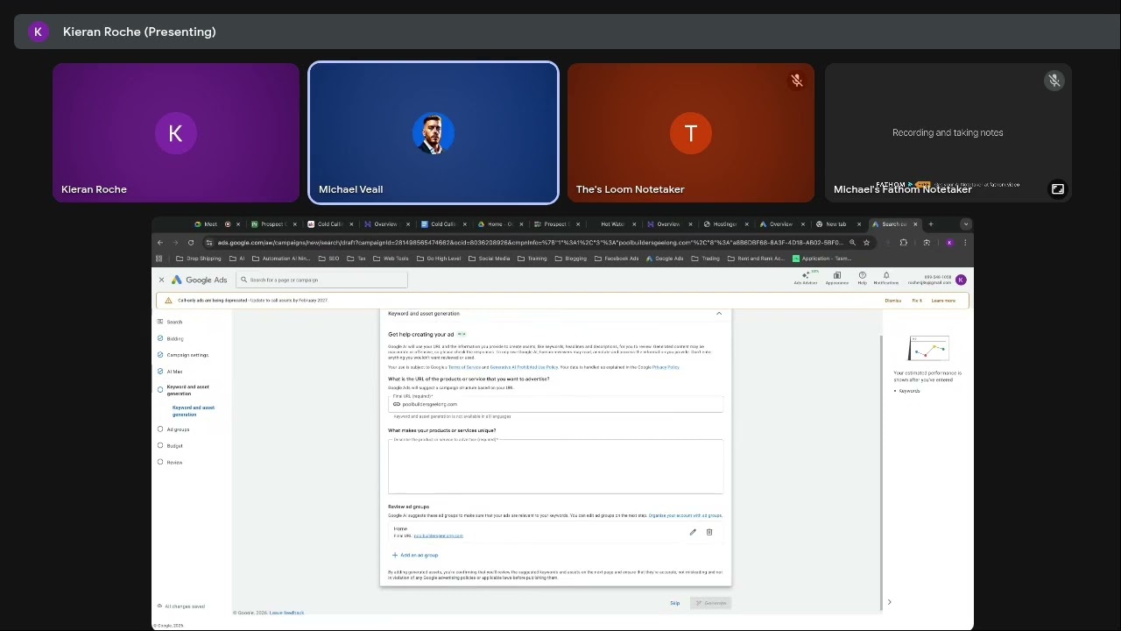Click the Leave feedback link

pos(286,613)
